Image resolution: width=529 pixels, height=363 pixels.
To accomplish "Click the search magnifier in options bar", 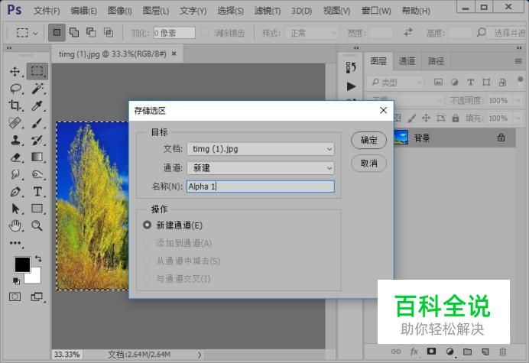I will [x=481, y=33].
